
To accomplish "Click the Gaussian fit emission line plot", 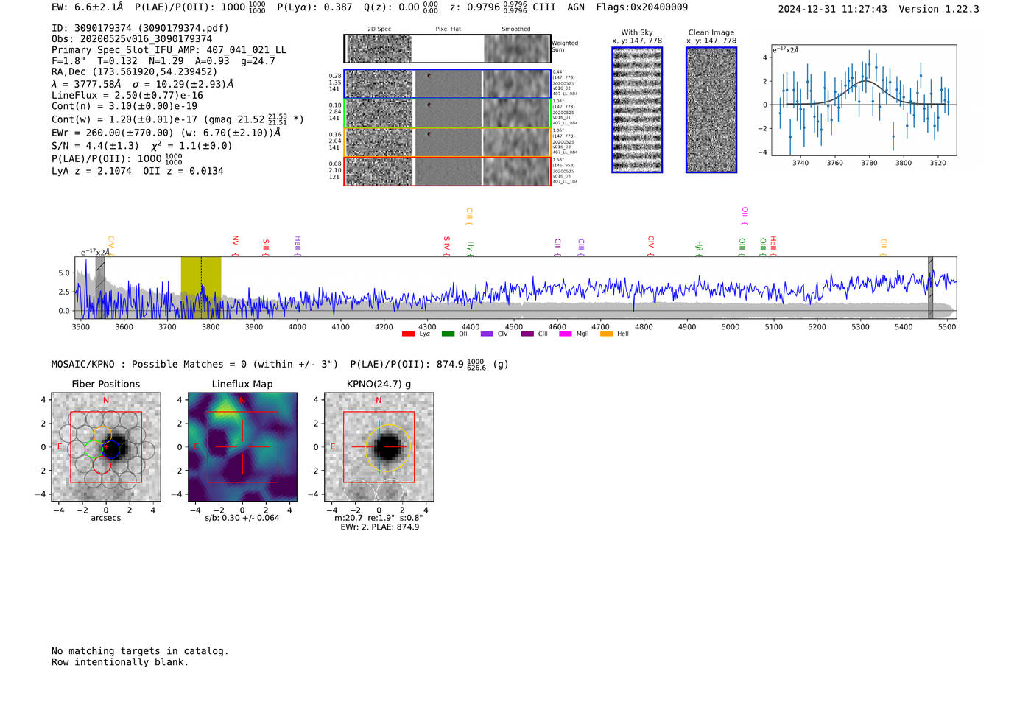I will pyautogui.click(x=864, y=100).
